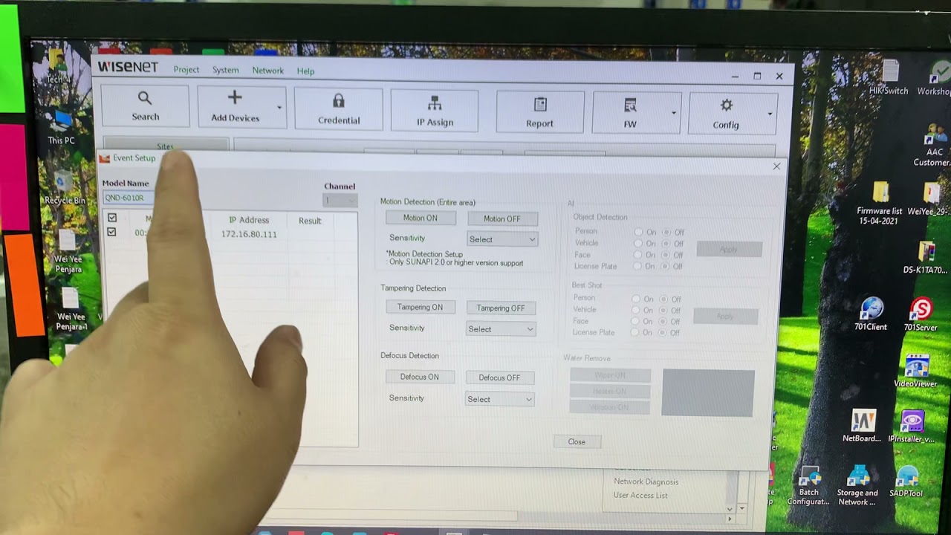Expand the Config dropdown arrow

tap(769, 114)
